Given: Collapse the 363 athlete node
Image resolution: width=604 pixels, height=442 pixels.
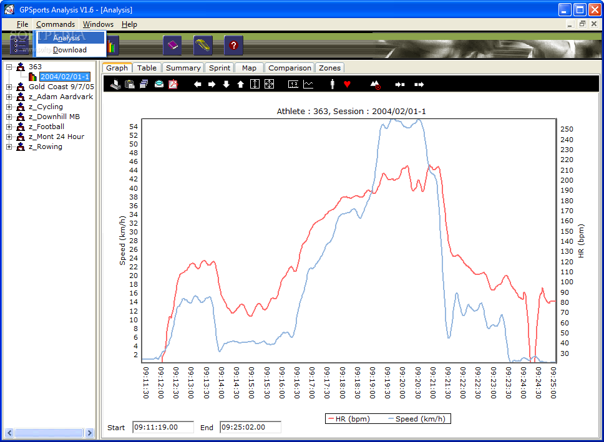Looking at the screenshot, I should pos(9,67).
